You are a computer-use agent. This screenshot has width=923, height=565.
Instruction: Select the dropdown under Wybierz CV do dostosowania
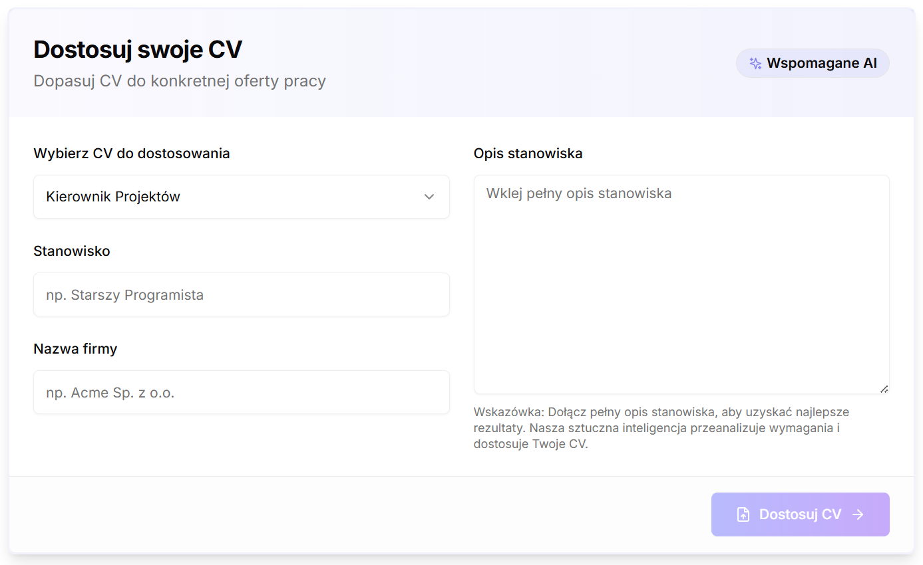tap(242, 197)
